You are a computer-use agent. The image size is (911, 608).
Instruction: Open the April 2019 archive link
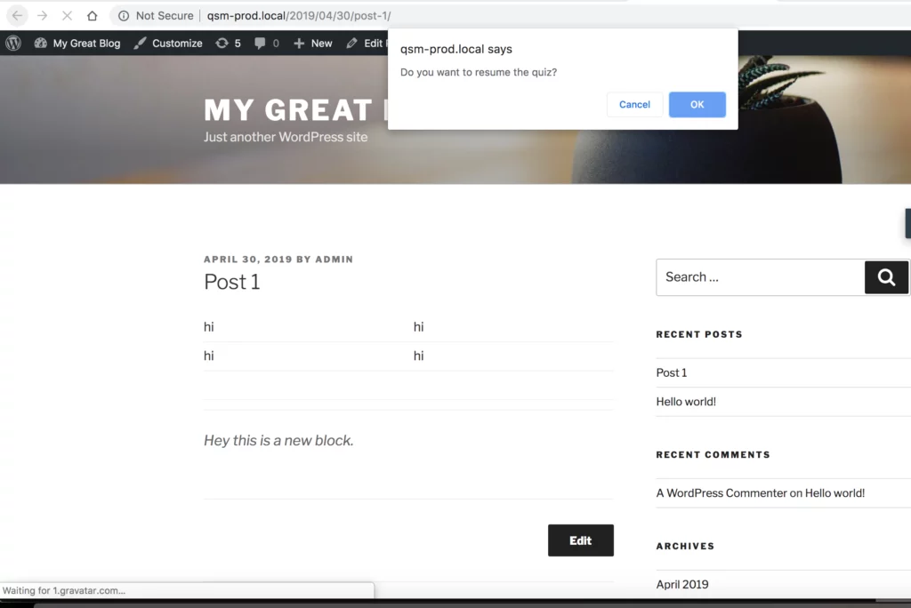point(681,584)
